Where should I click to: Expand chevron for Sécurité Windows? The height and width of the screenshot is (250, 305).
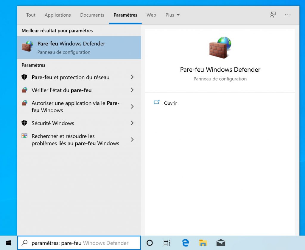tap(132, 123)
